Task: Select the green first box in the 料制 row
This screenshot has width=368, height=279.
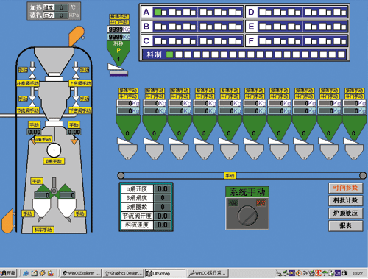Action: [x=169, y=54]
